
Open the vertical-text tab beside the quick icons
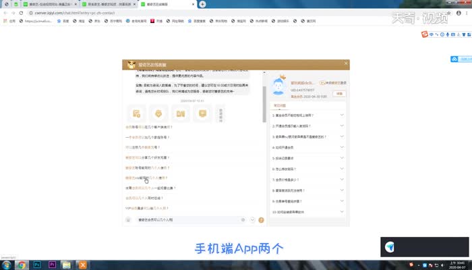point(220,115)
